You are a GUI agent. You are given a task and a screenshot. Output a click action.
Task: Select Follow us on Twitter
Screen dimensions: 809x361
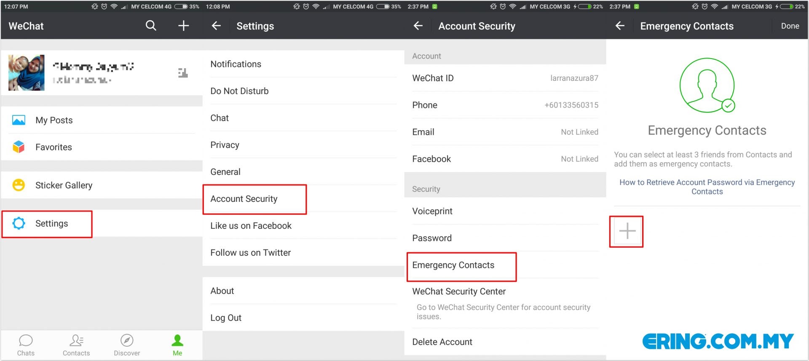303,253
